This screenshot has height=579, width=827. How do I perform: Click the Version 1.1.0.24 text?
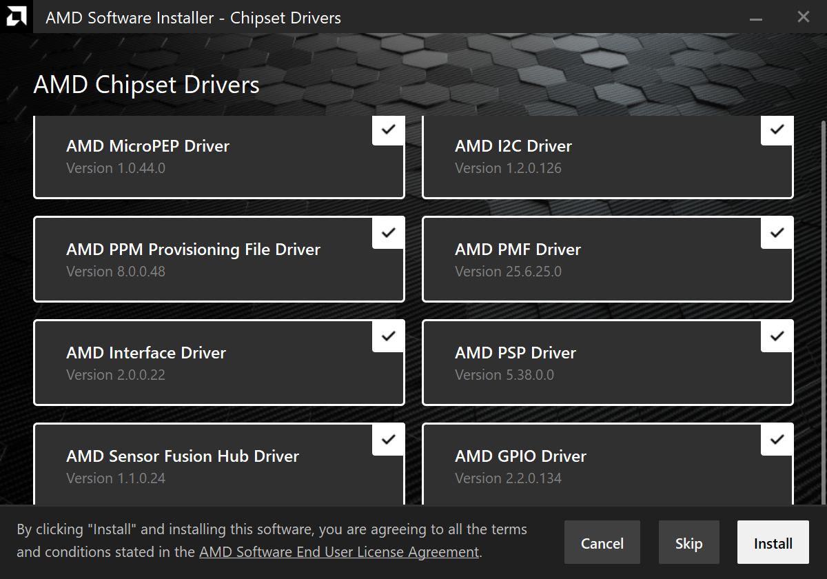tap(116, 478)
